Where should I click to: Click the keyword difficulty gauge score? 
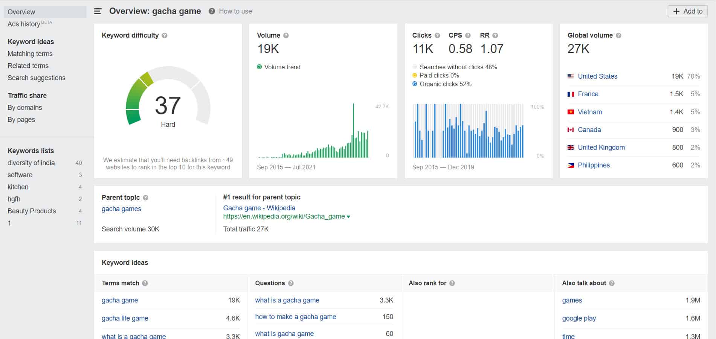coord(168,105)
